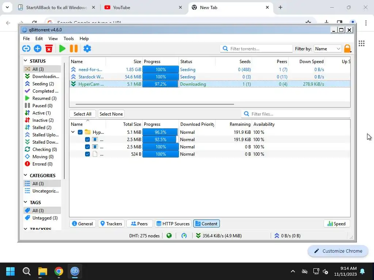This screenshot has width=374, height=280.
Task: Click the Filter torrents search field
Action: click(x=256, y=48)
